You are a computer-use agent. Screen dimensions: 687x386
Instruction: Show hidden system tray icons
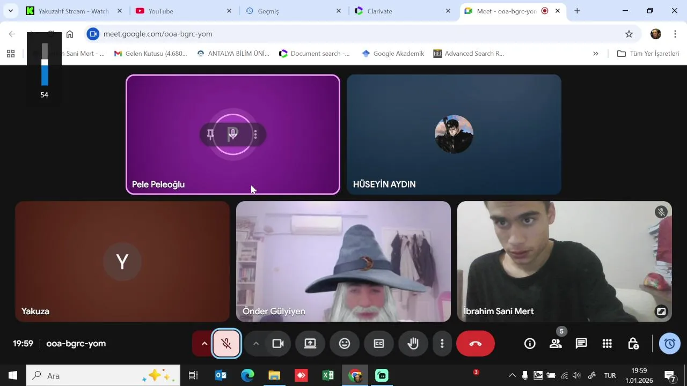[512, 375]
